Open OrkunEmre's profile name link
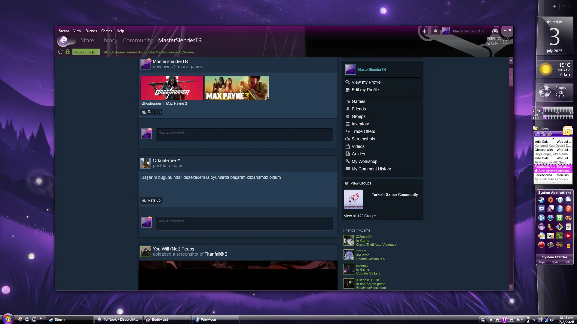Image resolution: width=577 pixels, height=324 pixels. 166,160
